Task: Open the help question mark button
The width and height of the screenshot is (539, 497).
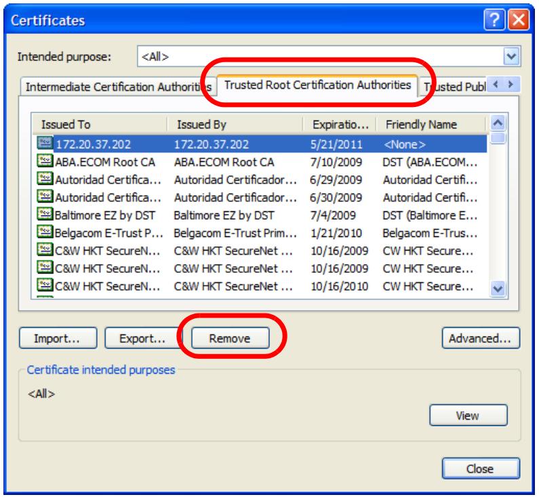Action: pyautogui.click(x=494, y=20)
